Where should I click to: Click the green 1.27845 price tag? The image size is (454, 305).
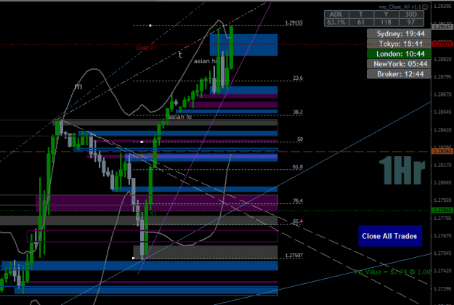442,211
